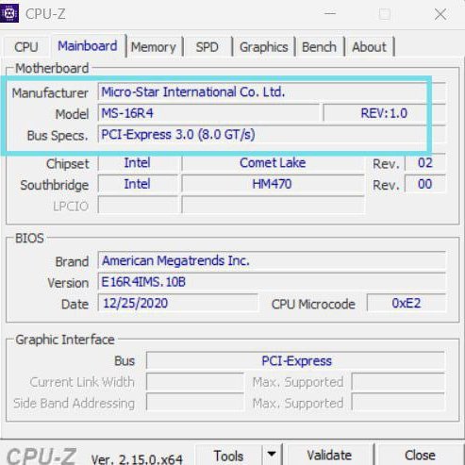Click the BIOS date 12/25/2020

pos(178,303)
